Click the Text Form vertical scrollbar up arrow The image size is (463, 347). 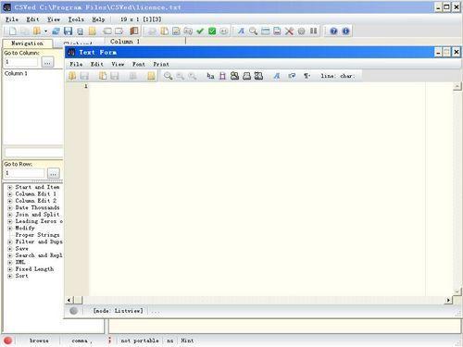pos(457,86)
